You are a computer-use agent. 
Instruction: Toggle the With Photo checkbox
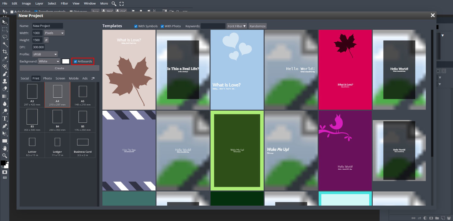[x=162, y=26]
